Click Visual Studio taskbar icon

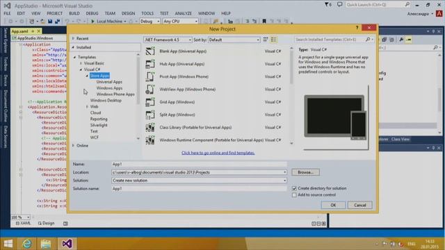pyautogui.click(x=67, y=244)
